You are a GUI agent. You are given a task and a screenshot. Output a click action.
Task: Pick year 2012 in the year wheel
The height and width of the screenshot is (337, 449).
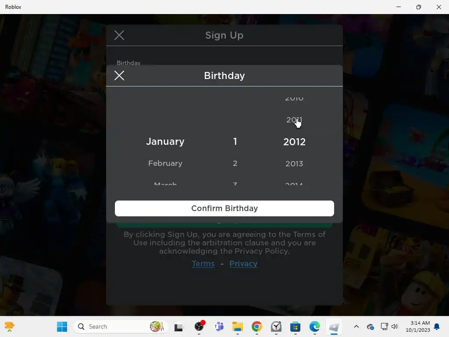[294, 142]
